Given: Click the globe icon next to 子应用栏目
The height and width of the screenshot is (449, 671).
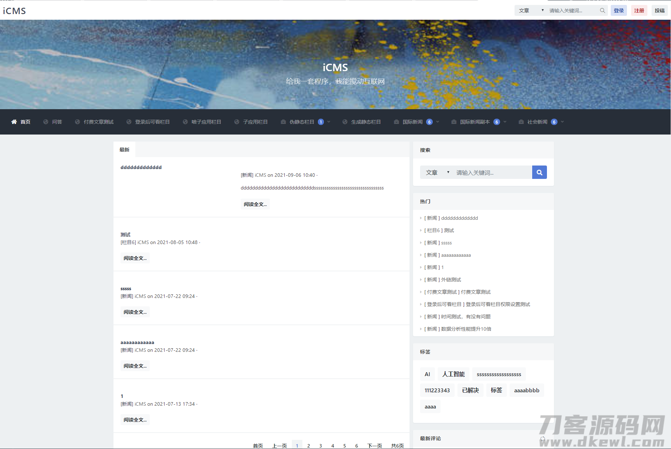Looking at the screenshot, I should coord(236,121).
